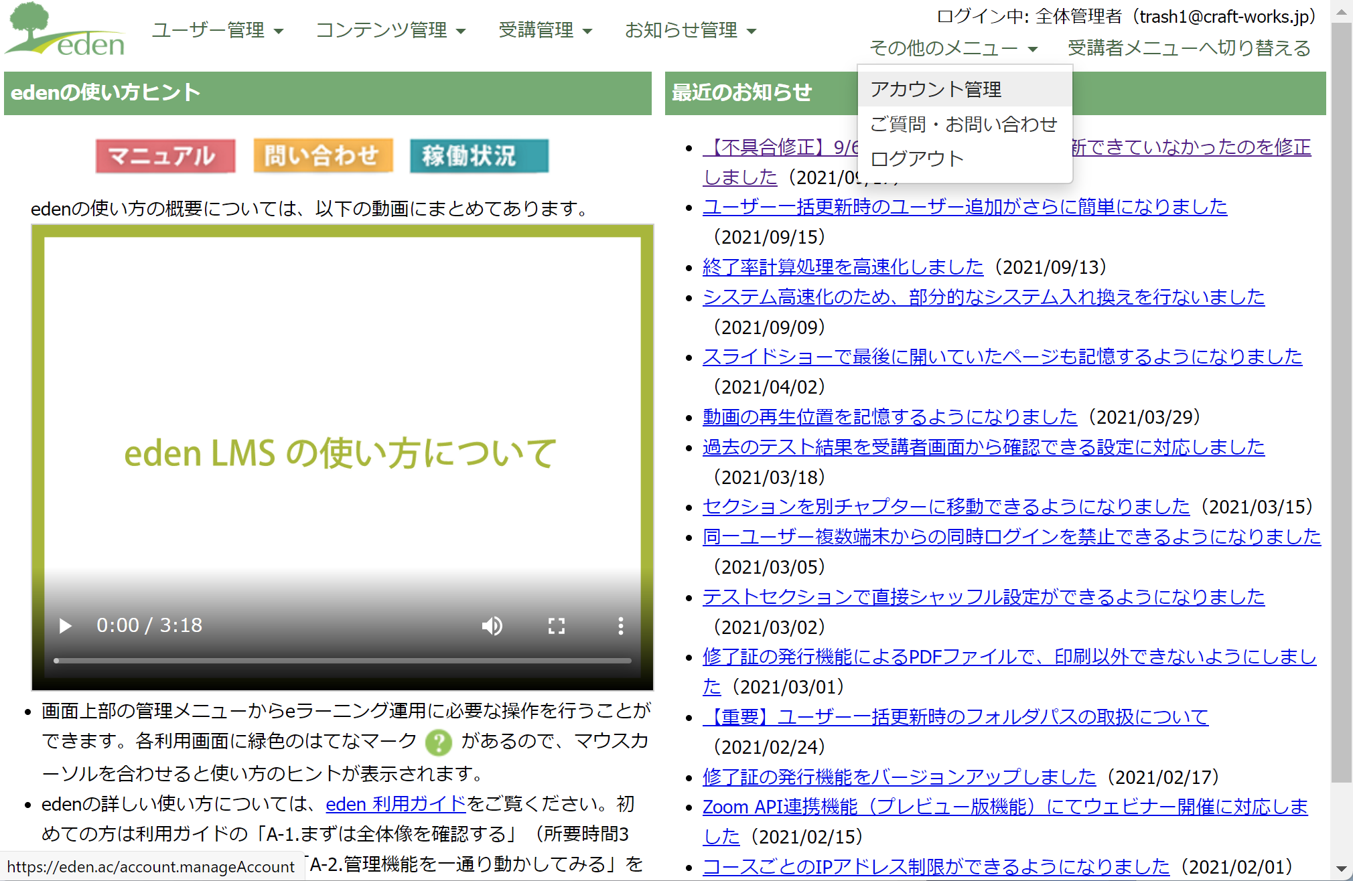Expand the ユーザー管理 dropdown menu
This screenshot has height=881, width=1353.
point(218,30)
